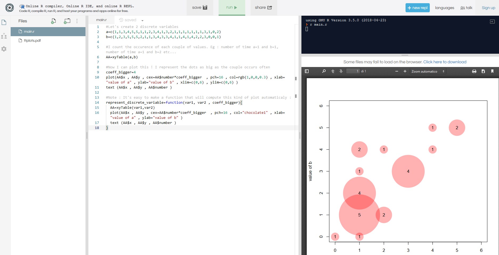Click the save button
The width and height of the screenshot is (499, 255).
[x=200, y=7]
